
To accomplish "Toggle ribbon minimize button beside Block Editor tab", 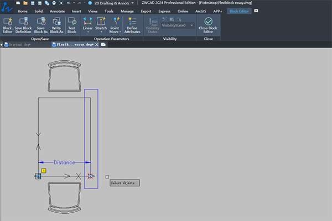I will click(x=256, y=11).
